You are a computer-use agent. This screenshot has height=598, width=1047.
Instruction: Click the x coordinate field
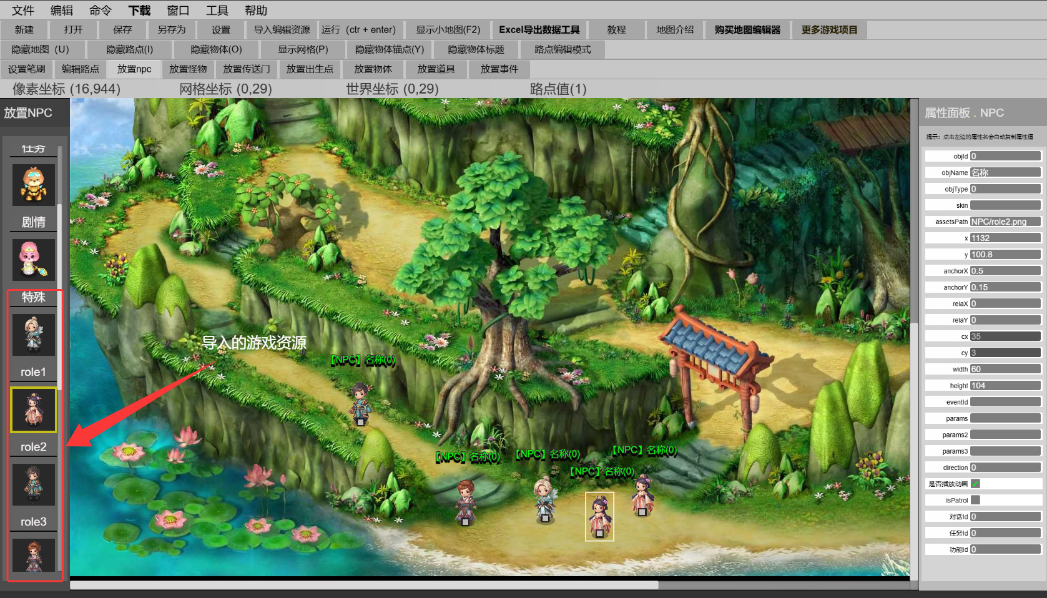click(x=1005, y=238)
